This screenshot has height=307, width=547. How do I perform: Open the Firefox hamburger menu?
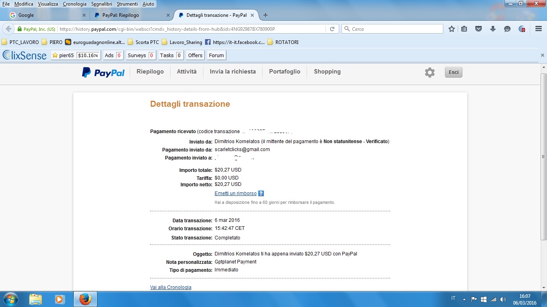point(539,29)
